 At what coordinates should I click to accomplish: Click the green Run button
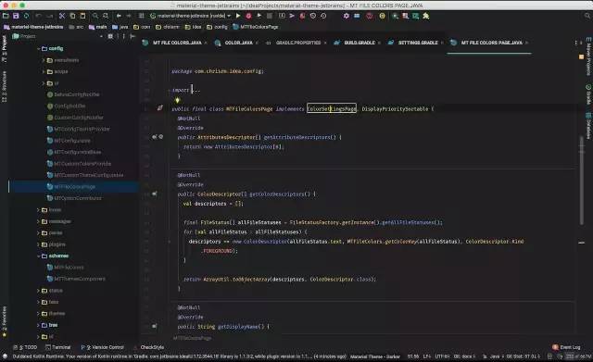pyautogui.click(x=238, y=16)
